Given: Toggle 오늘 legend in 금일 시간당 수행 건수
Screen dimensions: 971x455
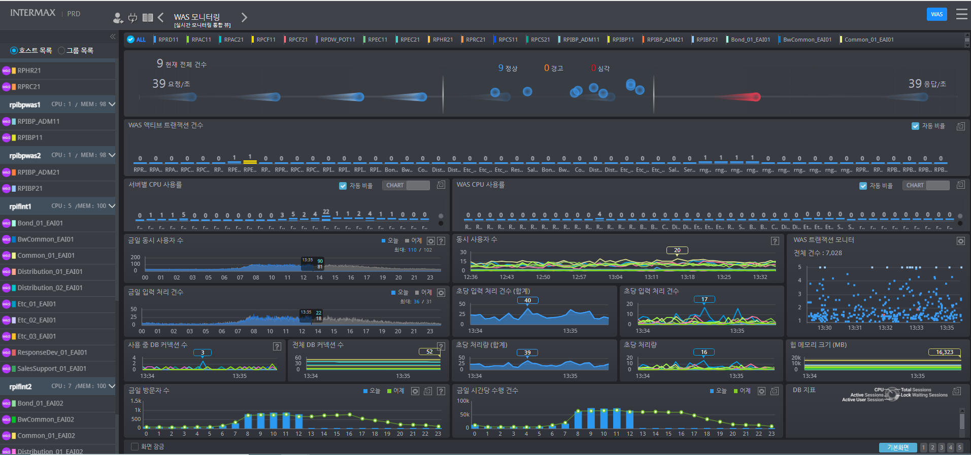Looking at the screenshot, I should (x=718, y=391).
